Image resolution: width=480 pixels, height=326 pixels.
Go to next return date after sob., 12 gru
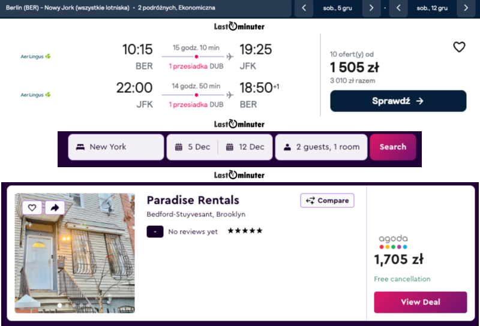[466, 8]
